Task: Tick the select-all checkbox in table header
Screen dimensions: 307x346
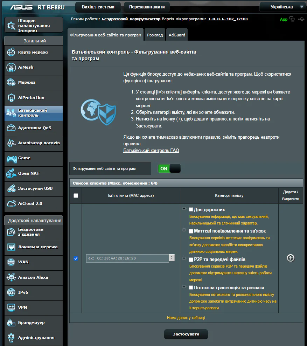Action: 76,195
